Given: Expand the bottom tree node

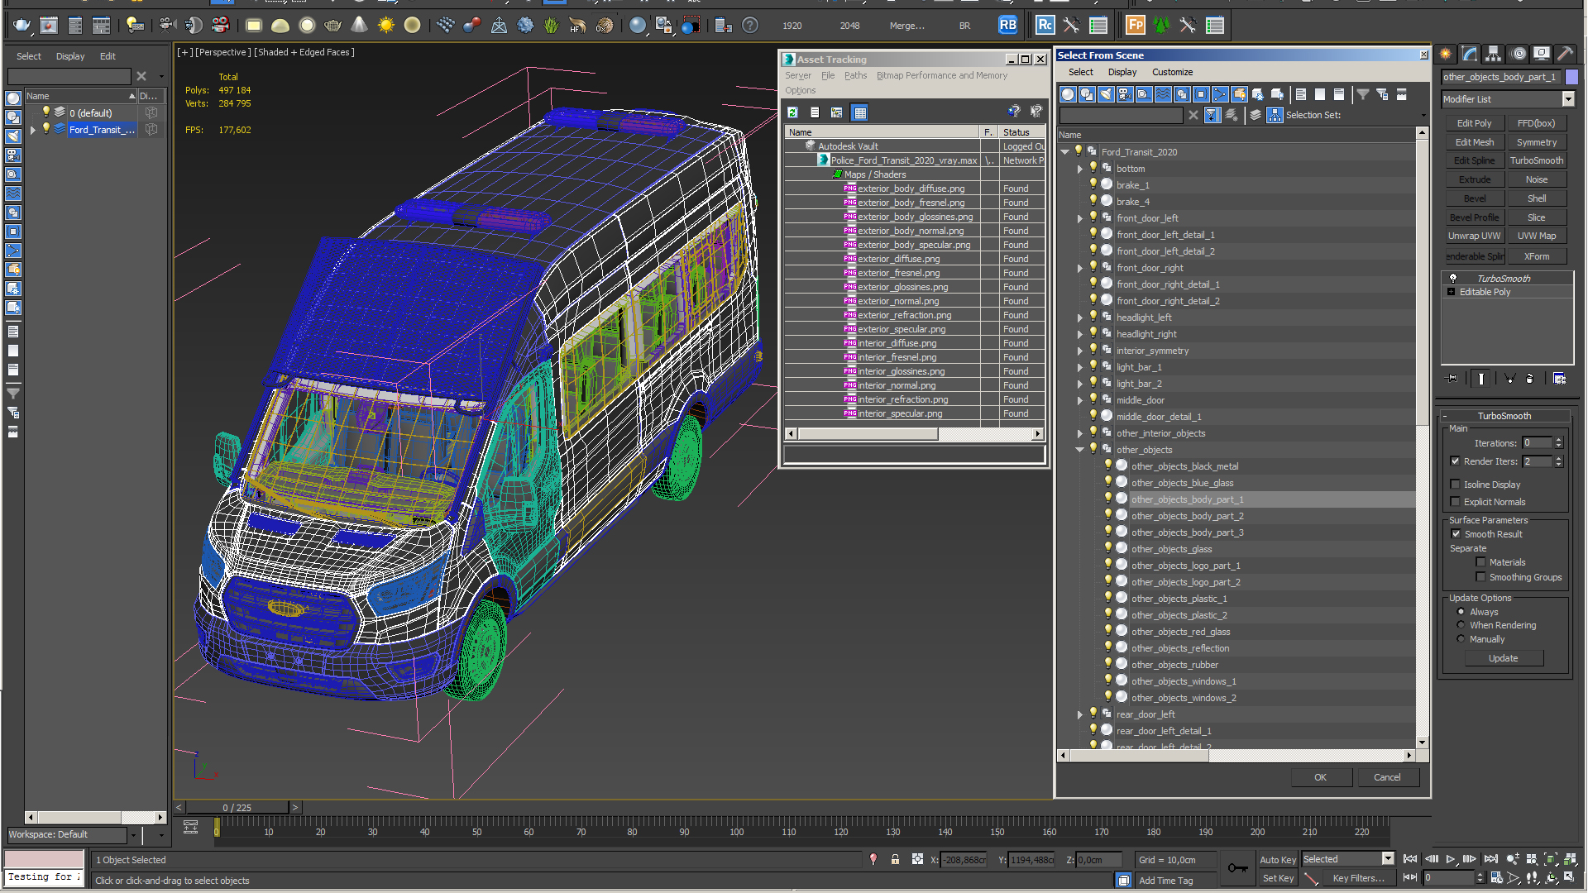Looking at the screenshot, I should pyautogui.click(x=1080, y=169).
